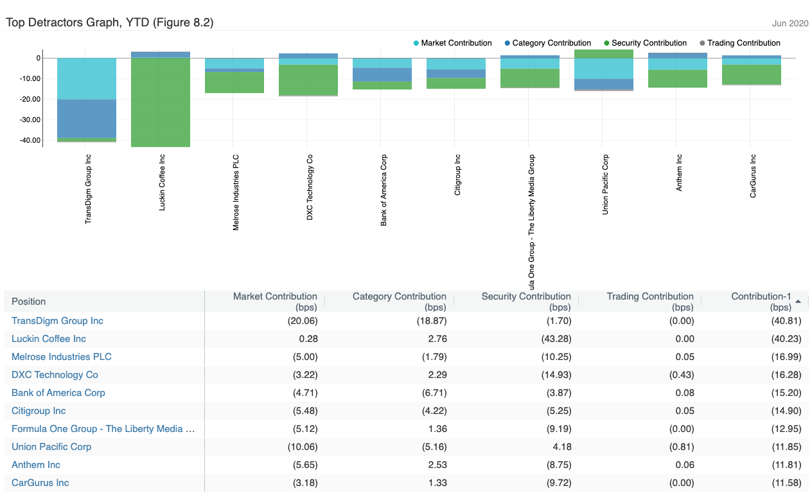
Task: Open the Citigroup Inc position link
Action: (x=39, y=411)
